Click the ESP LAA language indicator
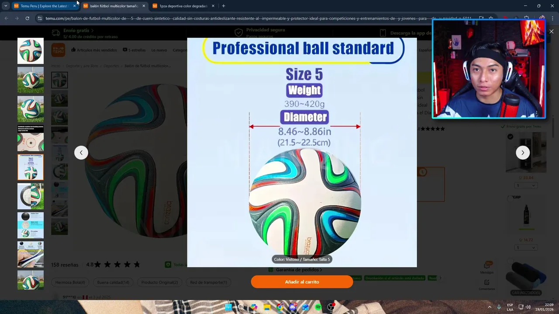This screenshot has width=559, height=314. 510,307
